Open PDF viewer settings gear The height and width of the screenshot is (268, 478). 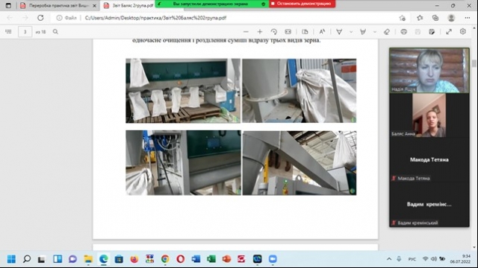pyautogui.click(x=463, y=31)
